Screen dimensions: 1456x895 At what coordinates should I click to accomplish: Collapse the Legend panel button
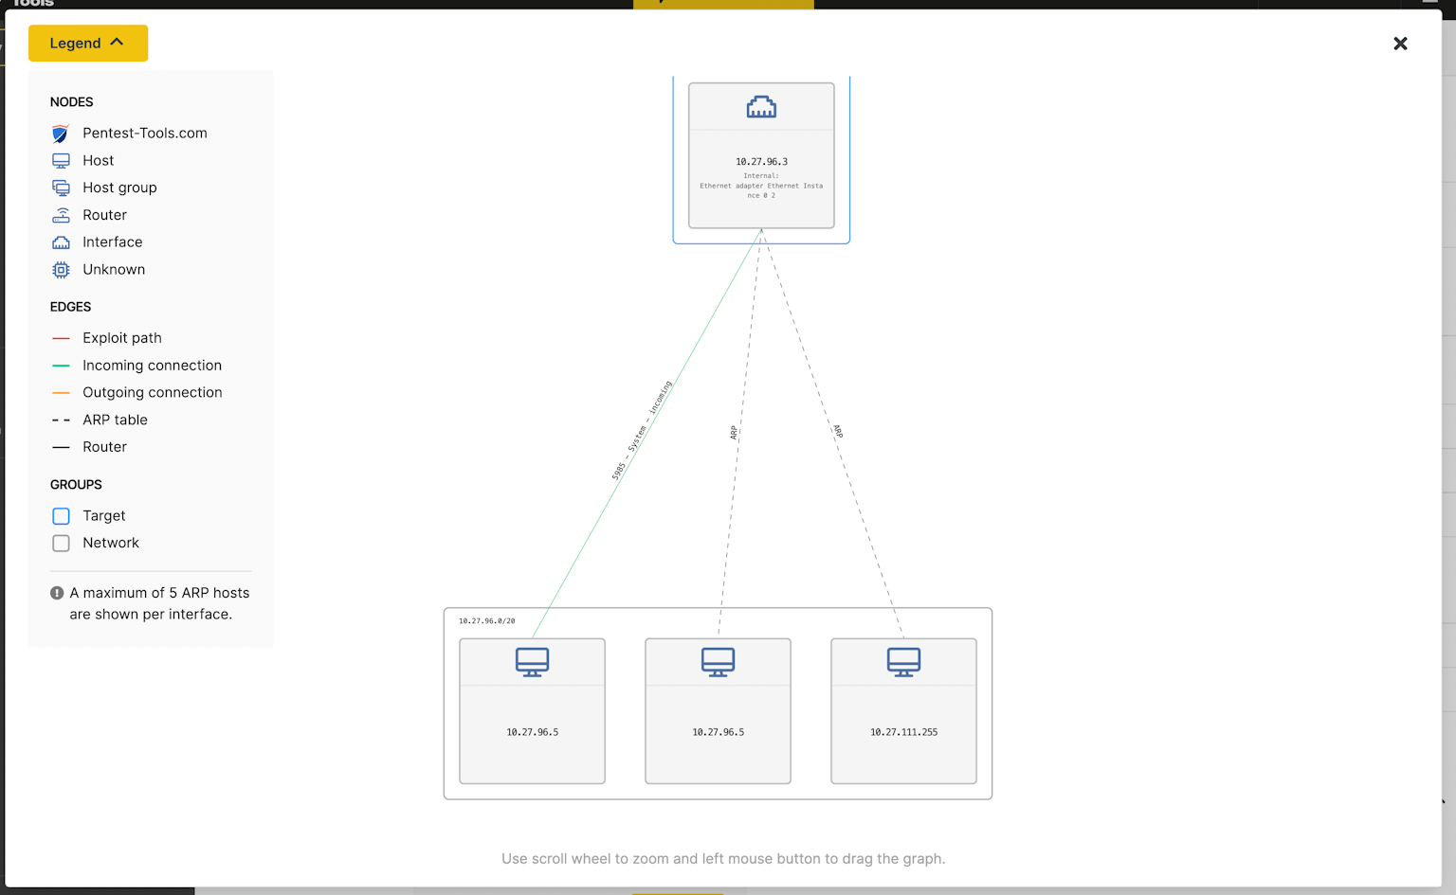[88, 44]
